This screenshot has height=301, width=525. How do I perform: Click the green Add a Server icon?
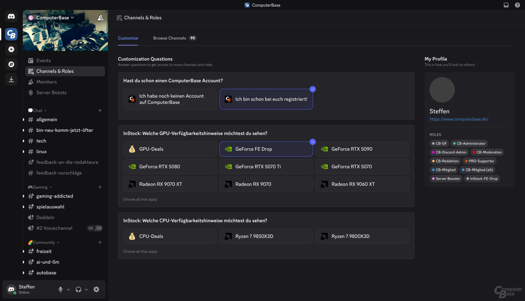coord(11,49)
